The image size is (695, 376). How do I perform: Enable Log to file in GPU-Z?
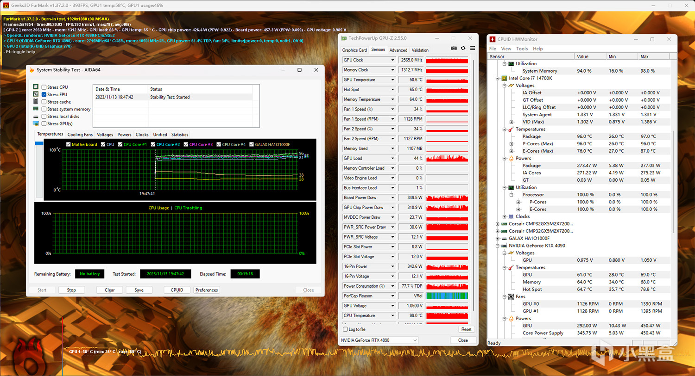click(x=345, y=329)
